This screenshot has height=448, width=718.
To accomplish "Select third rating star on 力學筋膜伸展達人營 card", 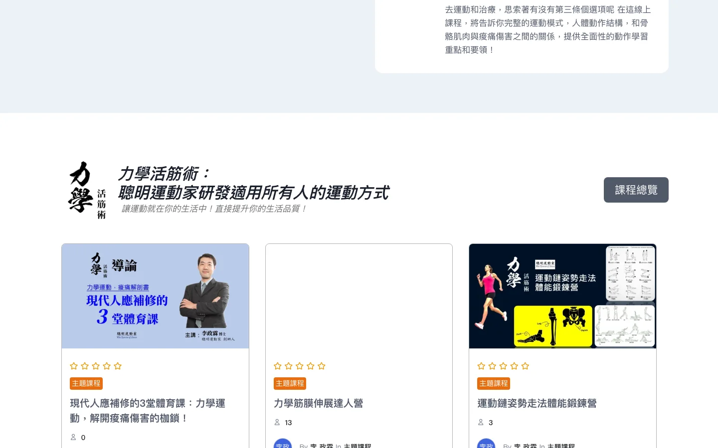I will point(300,366).
